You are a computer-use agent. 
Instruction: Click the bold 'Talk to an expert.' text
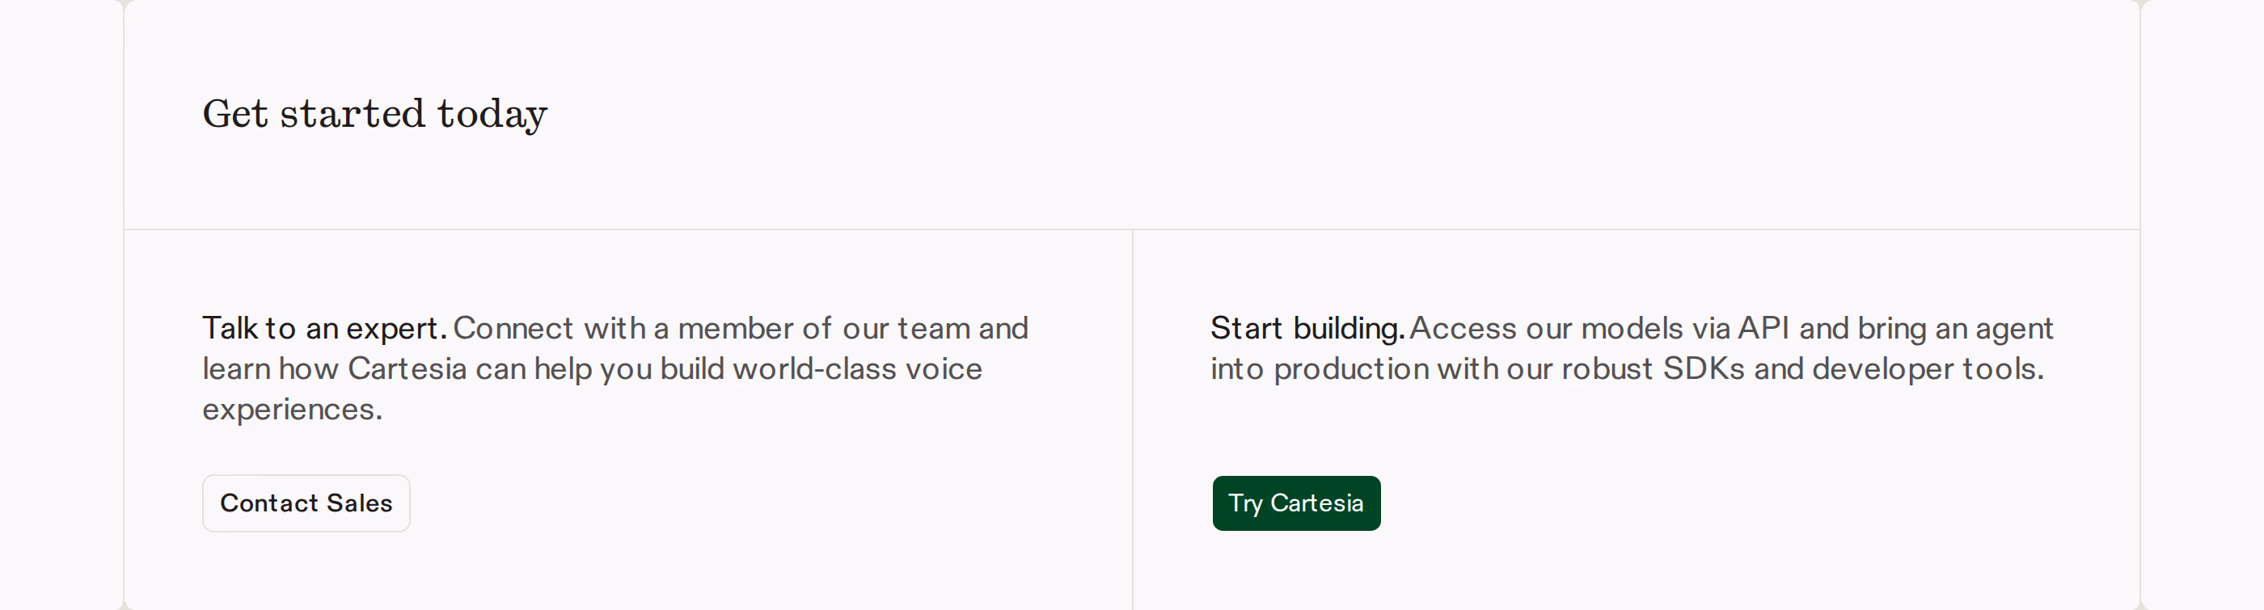[325, 328]
